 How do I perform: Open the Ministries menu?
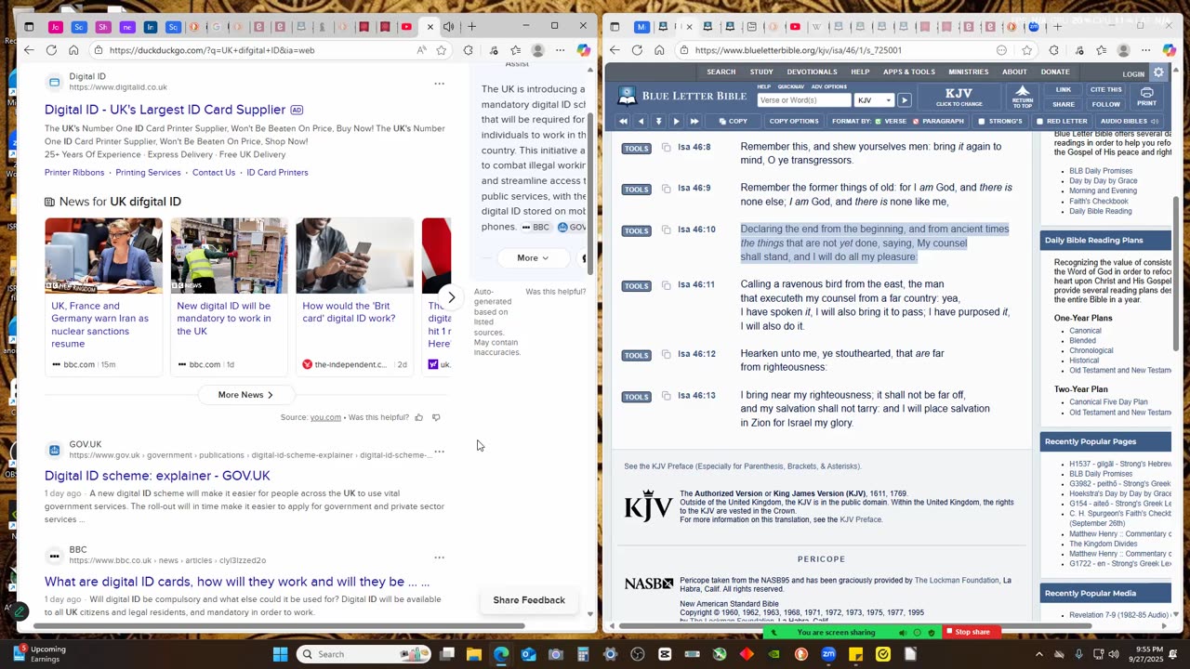coord(969,72)
